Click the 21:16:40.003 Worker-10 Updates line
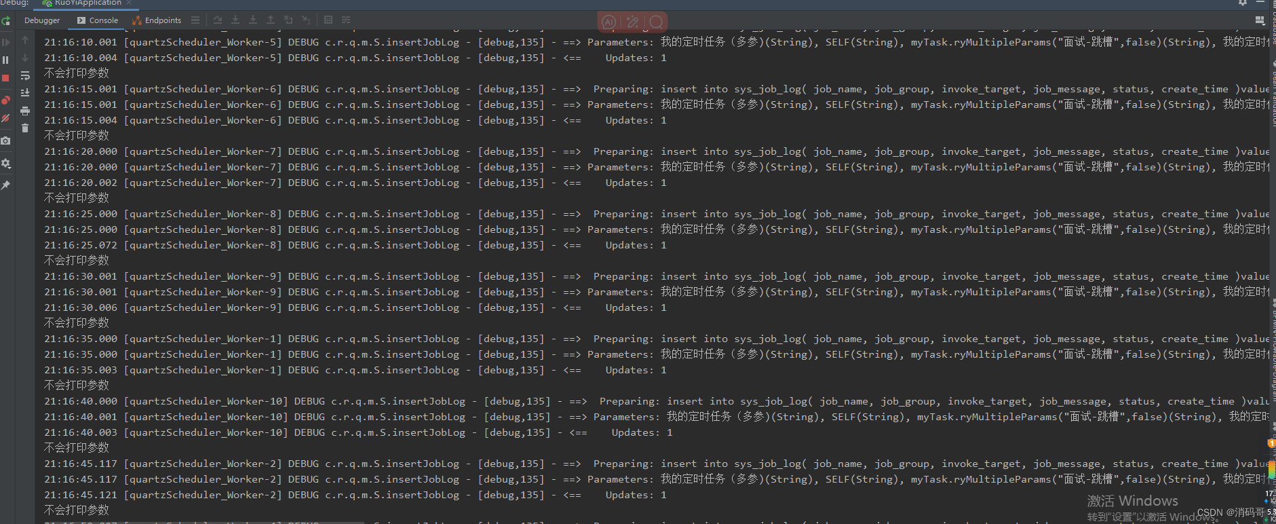The height and width of the screenshot is (524, 1276). click(x=358, y=432)
